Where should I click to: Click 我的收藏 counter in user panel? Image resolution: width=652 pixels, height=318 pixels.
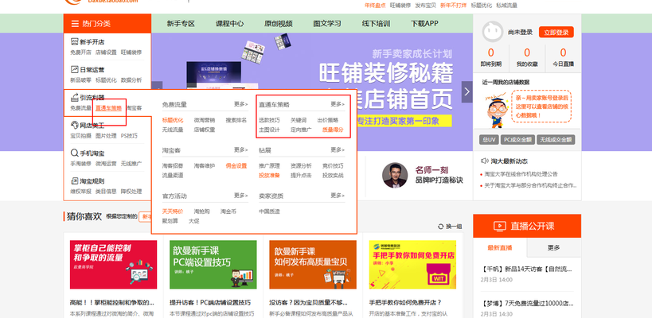(527, 57)
